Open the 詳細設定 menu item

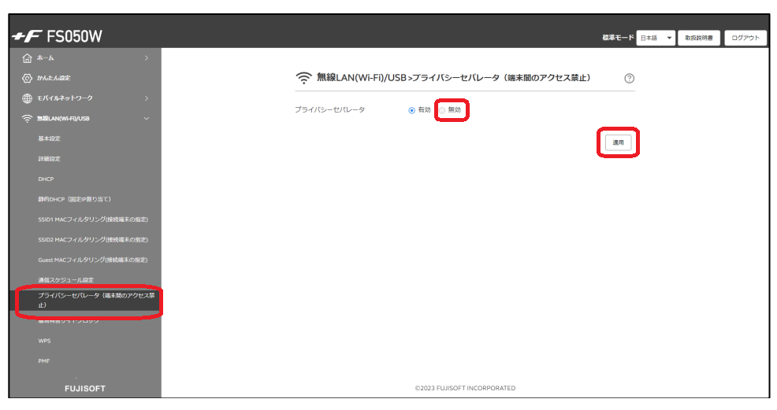point(49,159)
